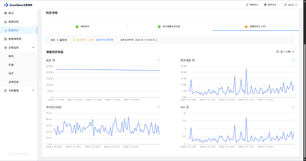Click the top-level 概览 grid icon
Image resolution: width=306 pixels, height=161 pixels.
(5, 13)
